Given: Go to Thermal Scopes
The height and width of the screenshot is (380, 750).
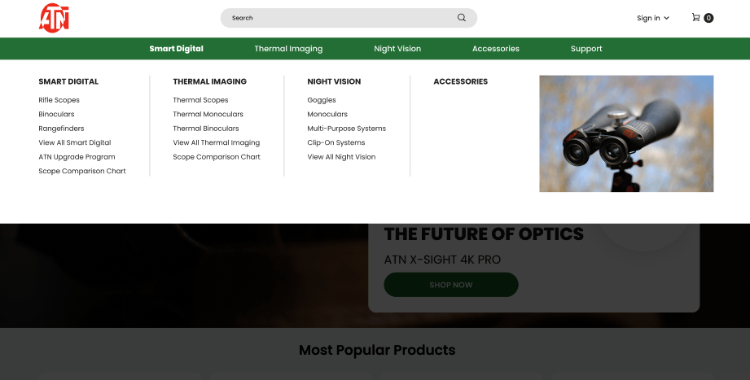Looking at the screenshot, I should point(200,100).
